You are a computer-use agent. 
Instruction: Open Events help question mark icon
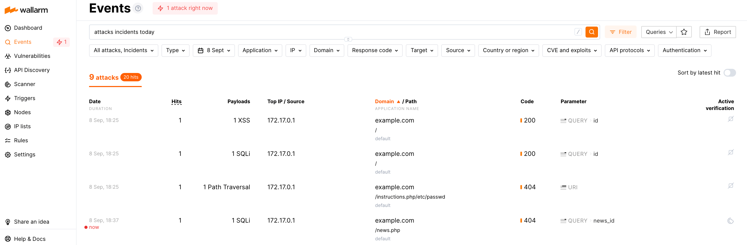tap(138, 8)
